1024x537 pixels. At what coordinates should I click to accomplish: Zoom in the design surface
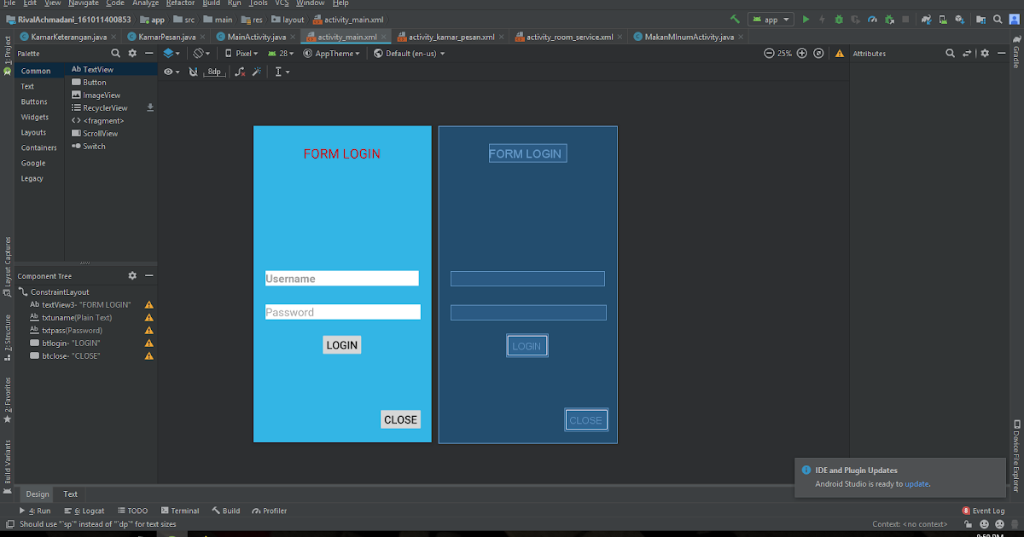point(802,53)
